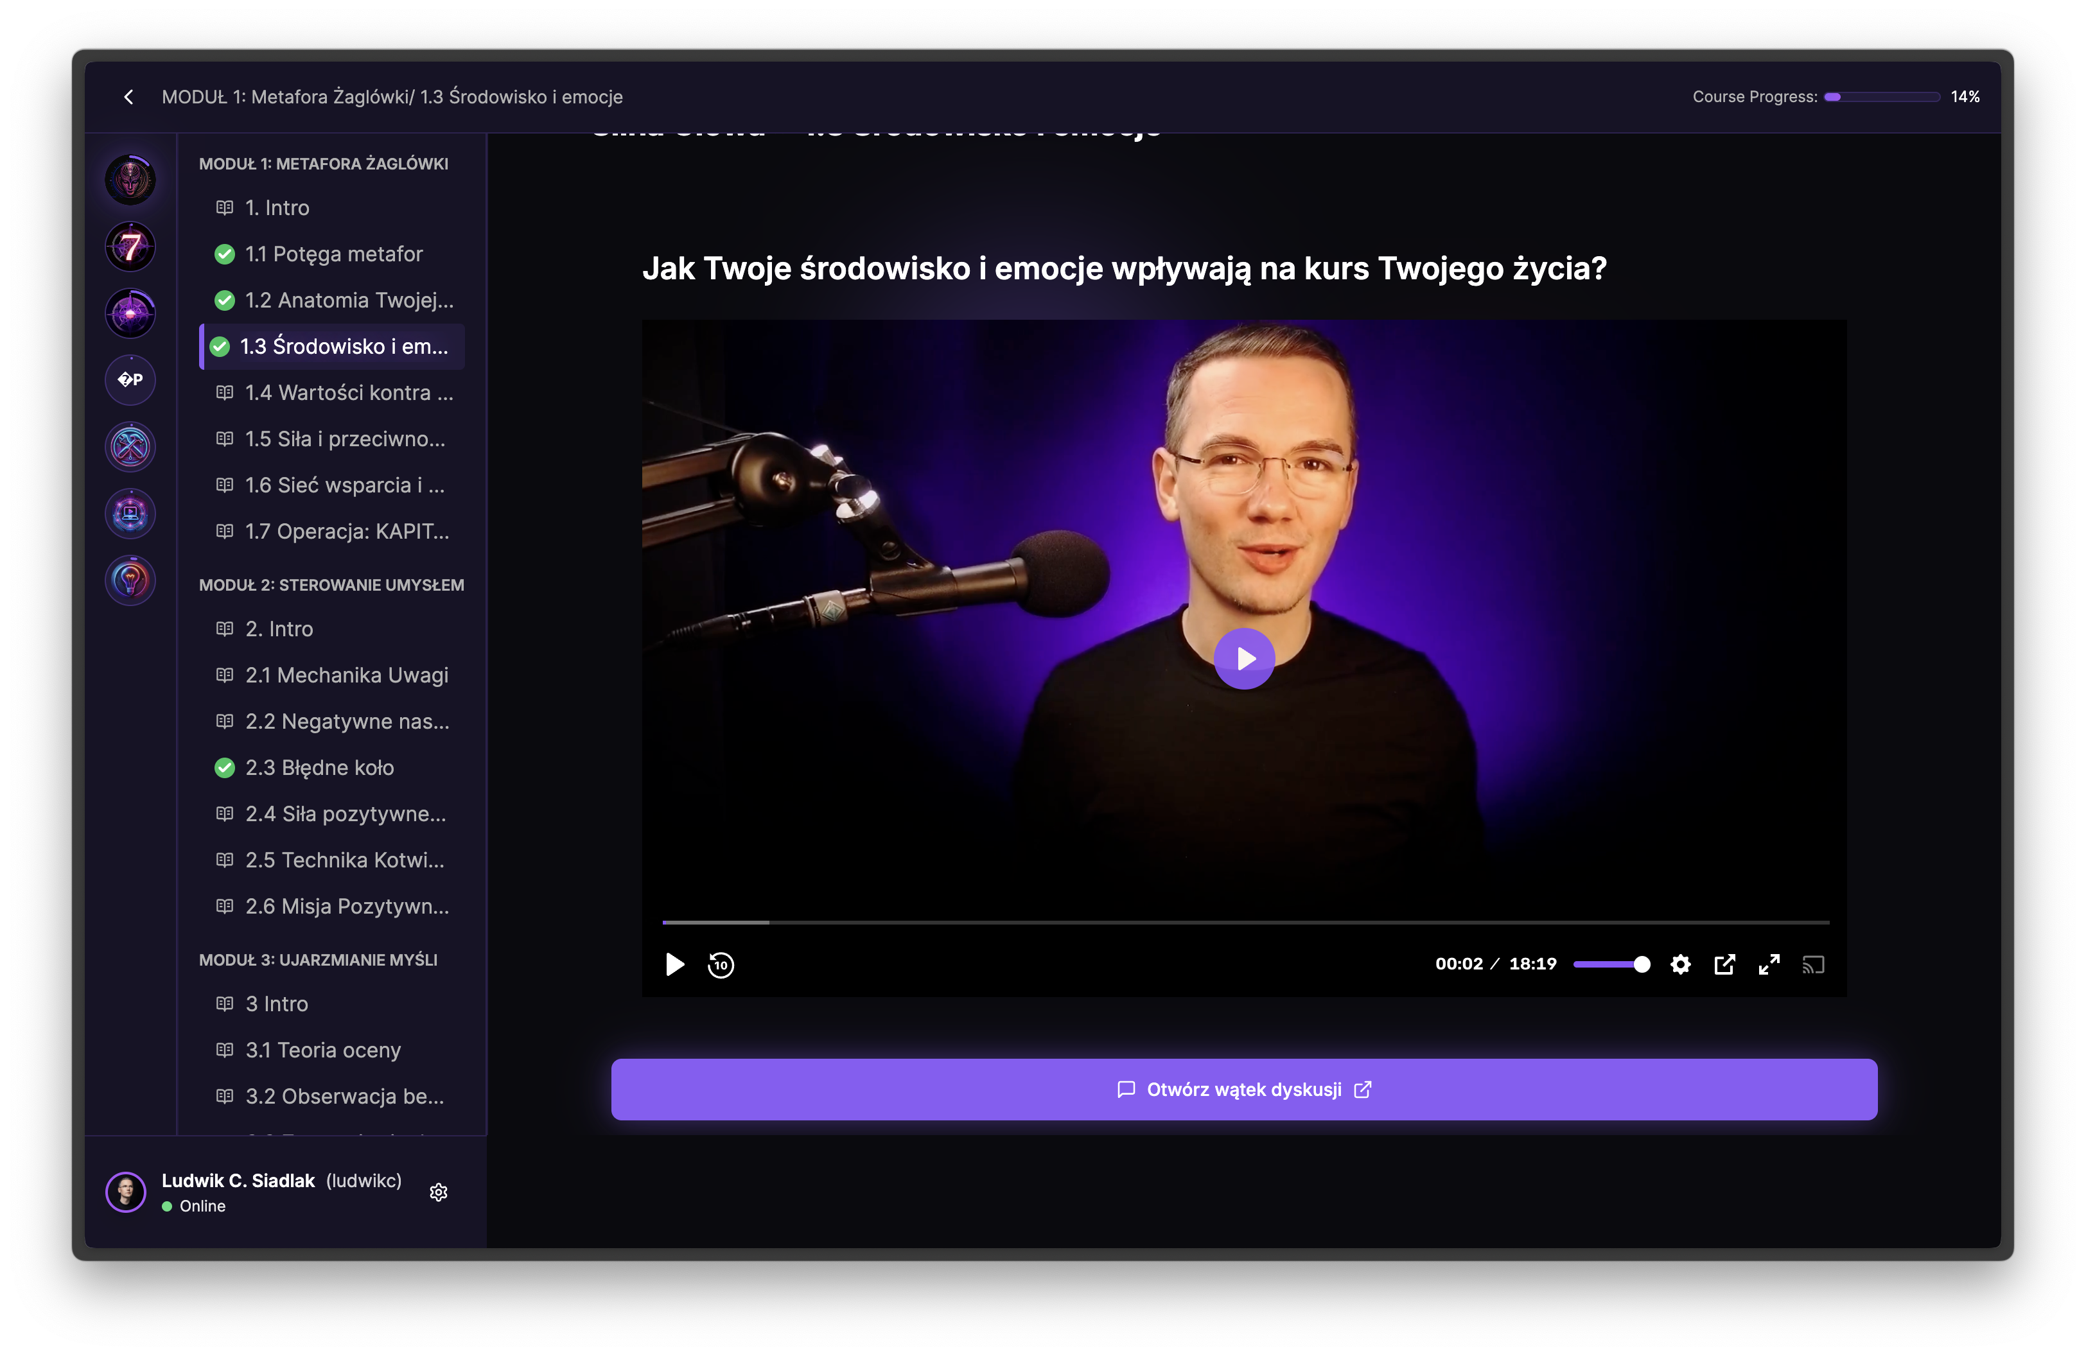
Task: Open the number 7 course icon
Action: coord(130,247)
